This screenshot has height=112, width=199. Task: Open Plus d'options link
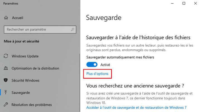coord(97,74)
